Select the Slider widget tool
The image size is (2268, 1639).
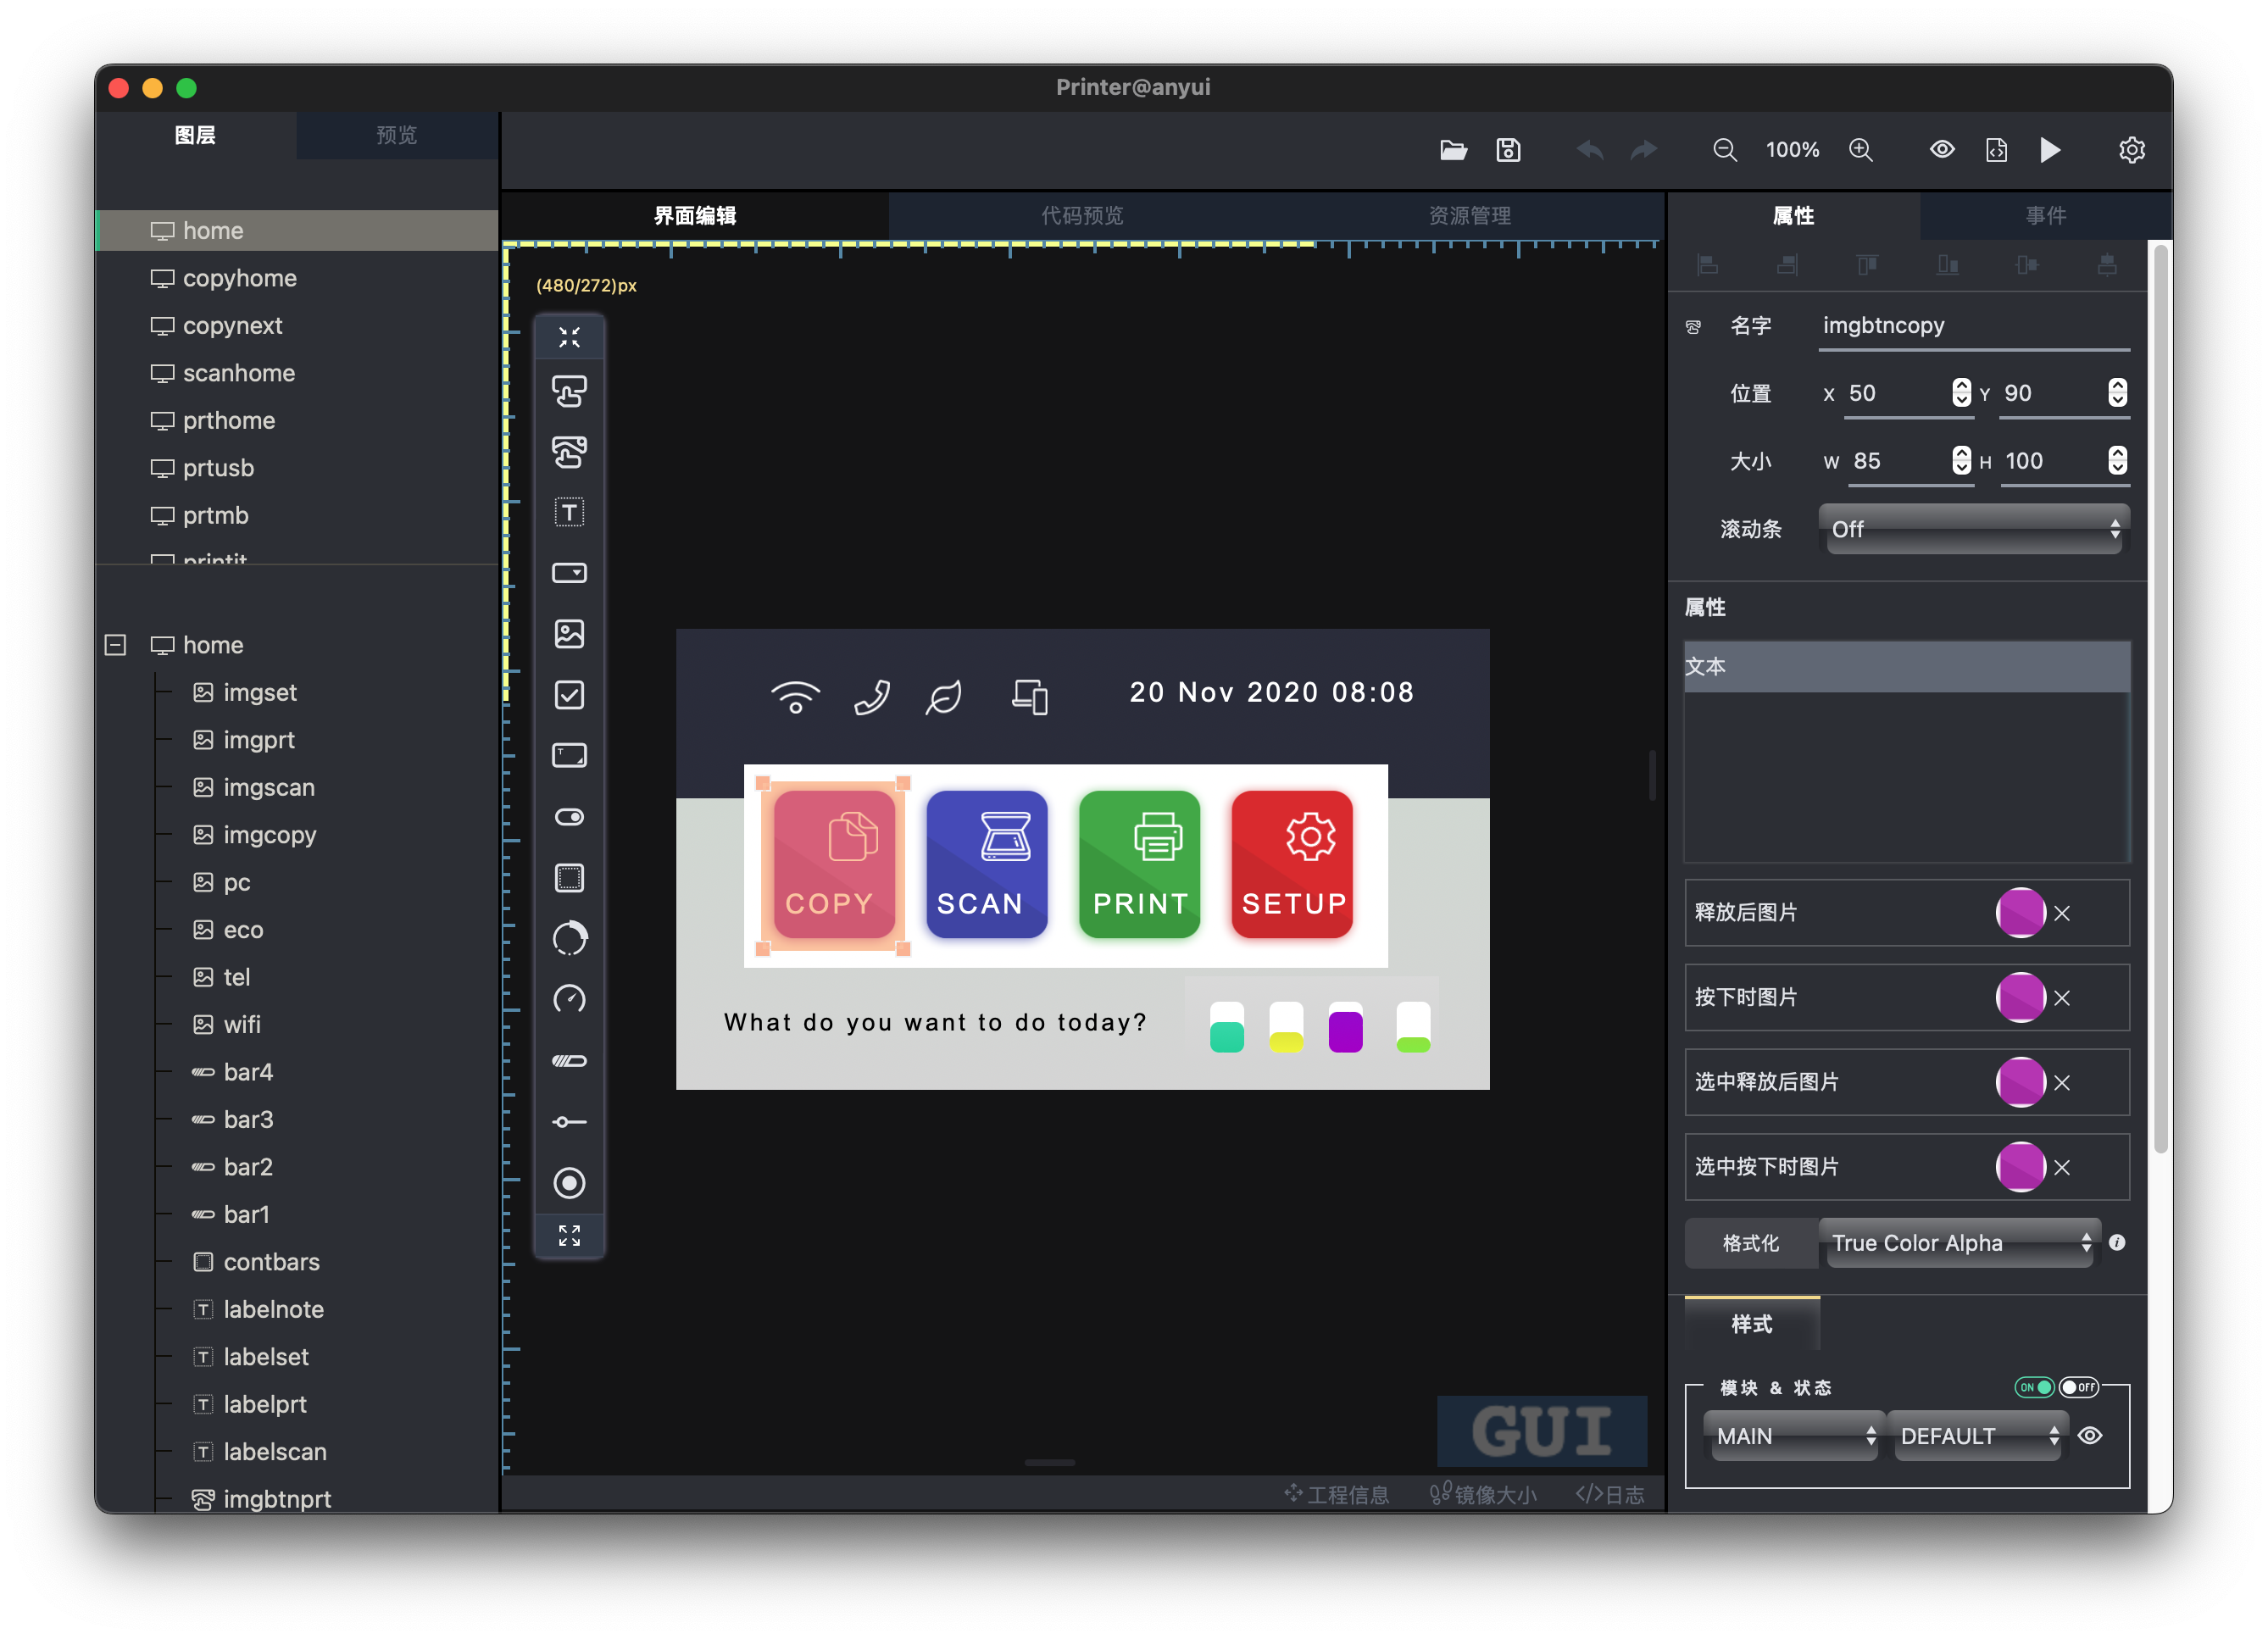tap(570, 1121)
